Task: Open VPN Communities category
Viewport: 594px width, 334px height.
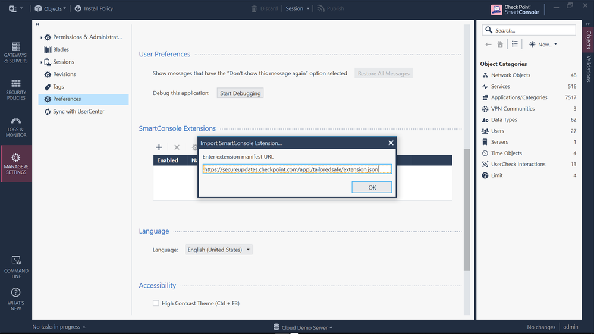Action: [529, 109]
